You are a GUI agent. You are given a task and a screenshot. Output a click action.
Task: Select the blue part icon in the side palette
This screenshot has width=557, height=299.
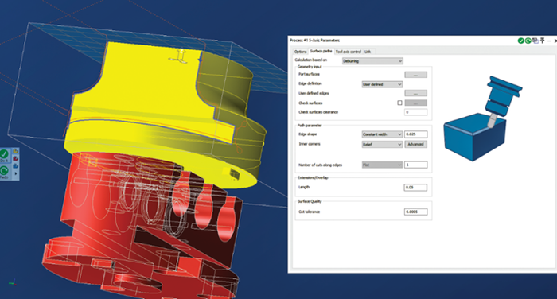16,166
